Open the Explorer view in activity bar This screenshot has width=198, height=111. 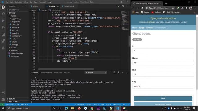coord(3,7)
